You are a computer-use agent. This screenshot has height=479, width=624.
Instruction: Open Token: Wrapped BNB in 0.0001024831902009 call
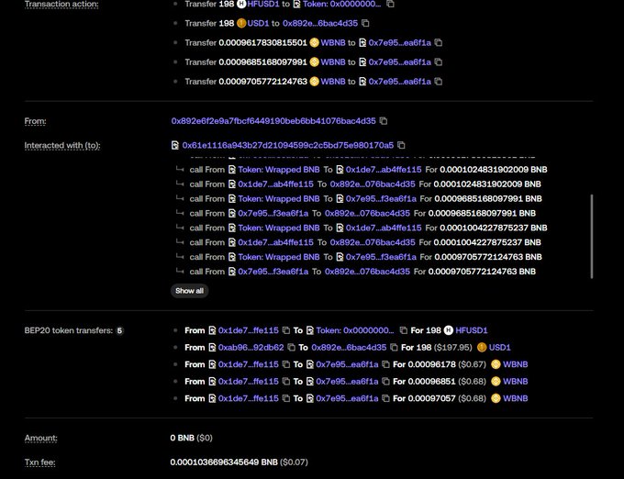coord(279,170)
